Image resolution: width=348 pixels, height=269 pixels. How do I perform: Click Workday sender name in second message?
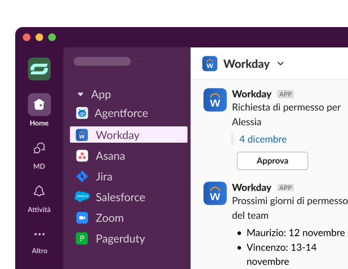(252, 188)
